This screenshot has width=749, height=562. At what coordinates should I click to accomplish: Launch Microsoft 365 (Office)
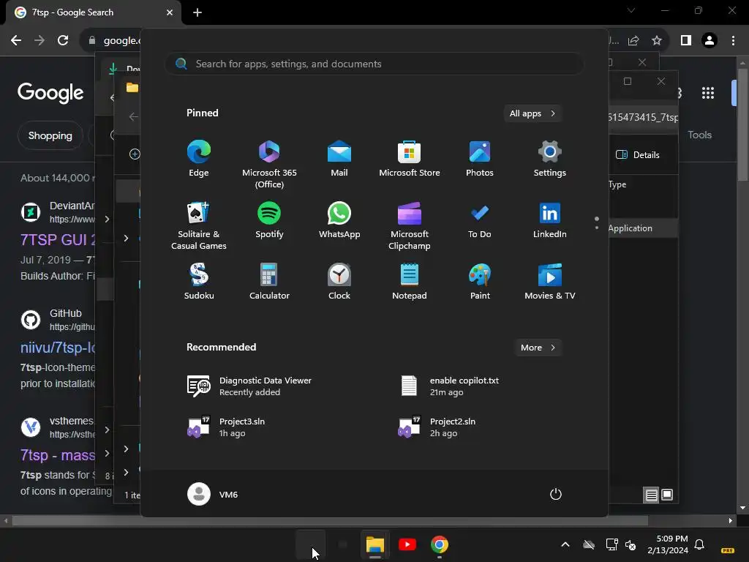click(x=269, y=164)
